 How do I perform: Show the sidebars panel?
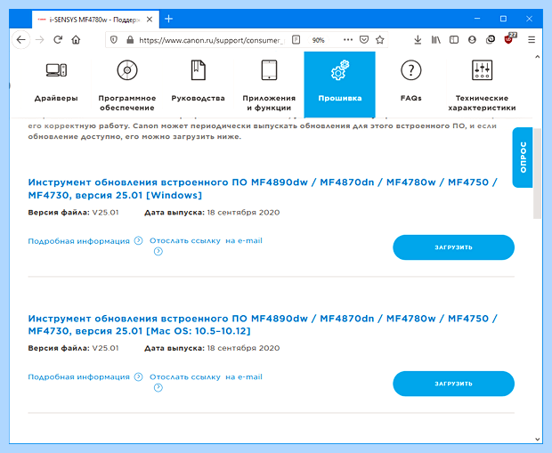click(454, 40)
